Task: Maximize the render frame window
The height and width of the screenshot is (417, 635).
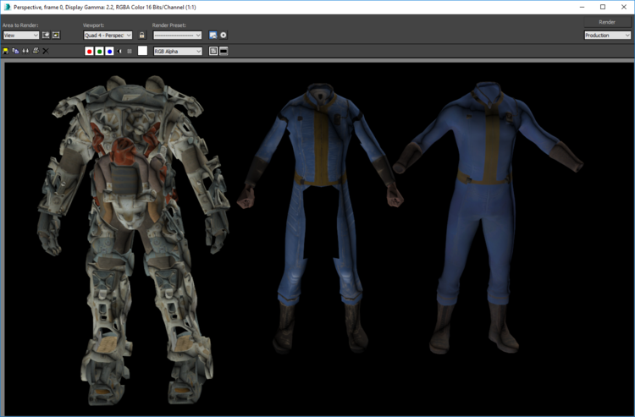Action: (x=603, y=7)
